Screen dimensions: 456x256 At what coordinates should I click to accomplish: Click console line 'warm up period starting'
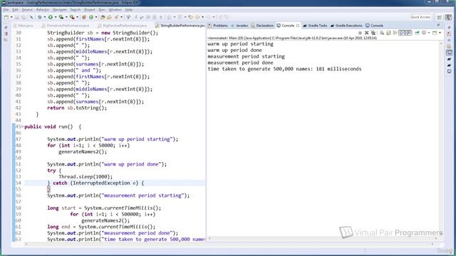tap(240, 44)
